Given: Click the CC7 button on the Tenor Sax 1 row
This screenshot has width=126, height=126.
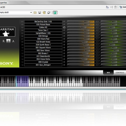Looking at the screenshot, I should tap(97, 30).
